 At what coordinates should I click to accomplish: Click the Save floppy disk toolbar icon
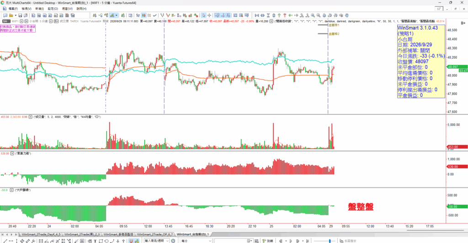tap(20, 15)
